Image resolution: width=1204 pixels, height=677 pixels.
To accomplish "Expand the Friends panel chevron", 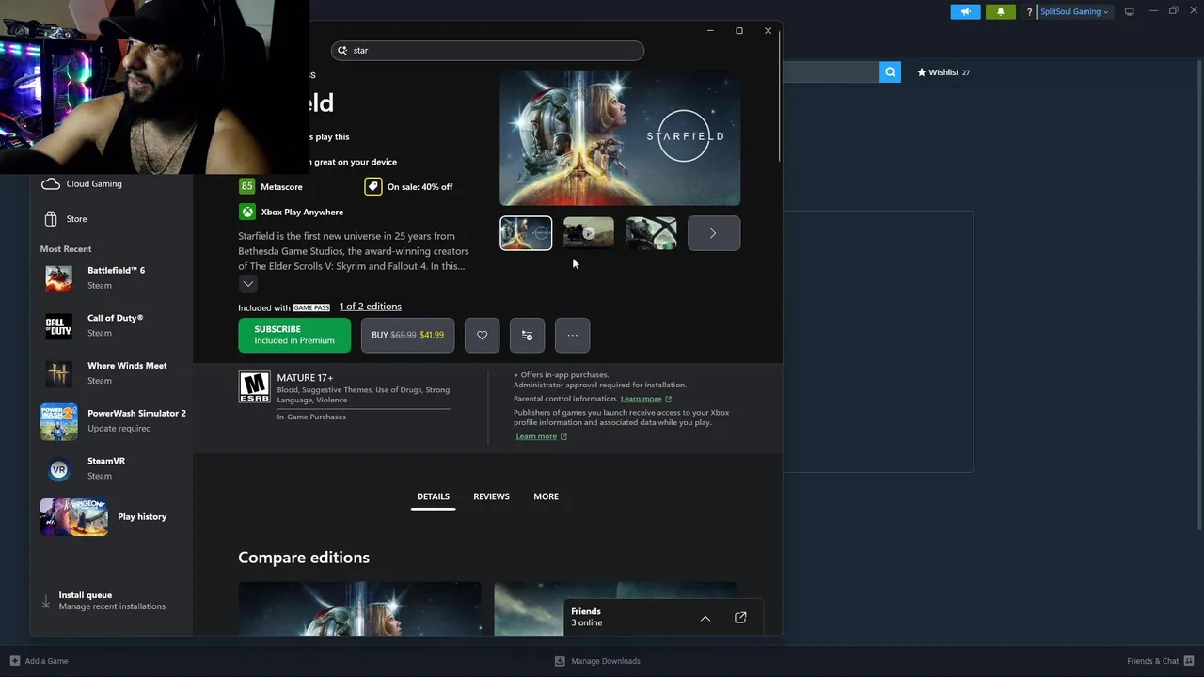I will pyautogui.click(x=705, y=618).
